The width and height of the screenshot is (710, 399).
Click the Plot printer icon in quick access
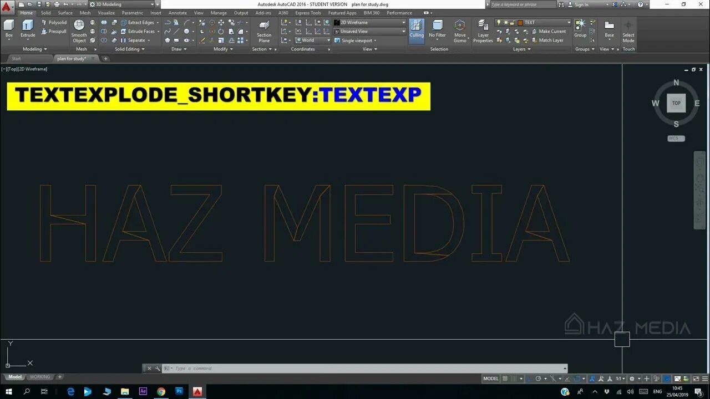[x=57, y=4]
